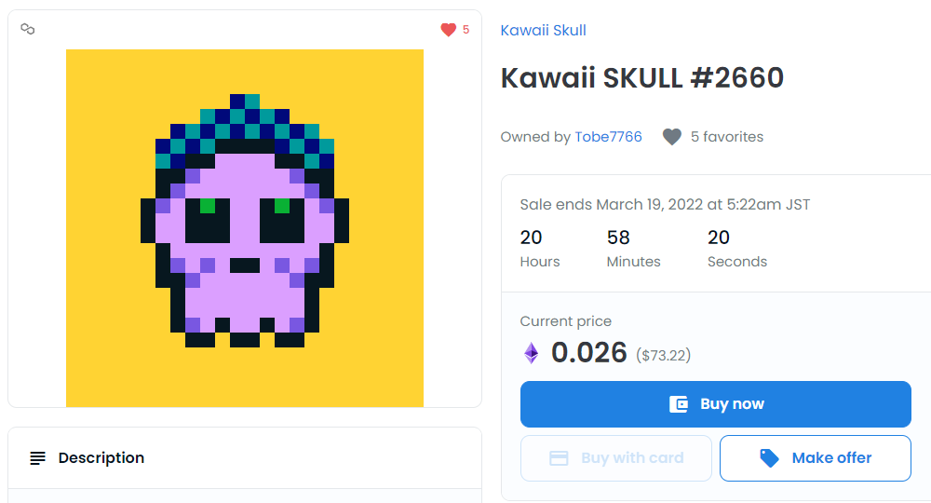Click the red favorites count number
The image size is (931, 503).
[x=466, y=30]
